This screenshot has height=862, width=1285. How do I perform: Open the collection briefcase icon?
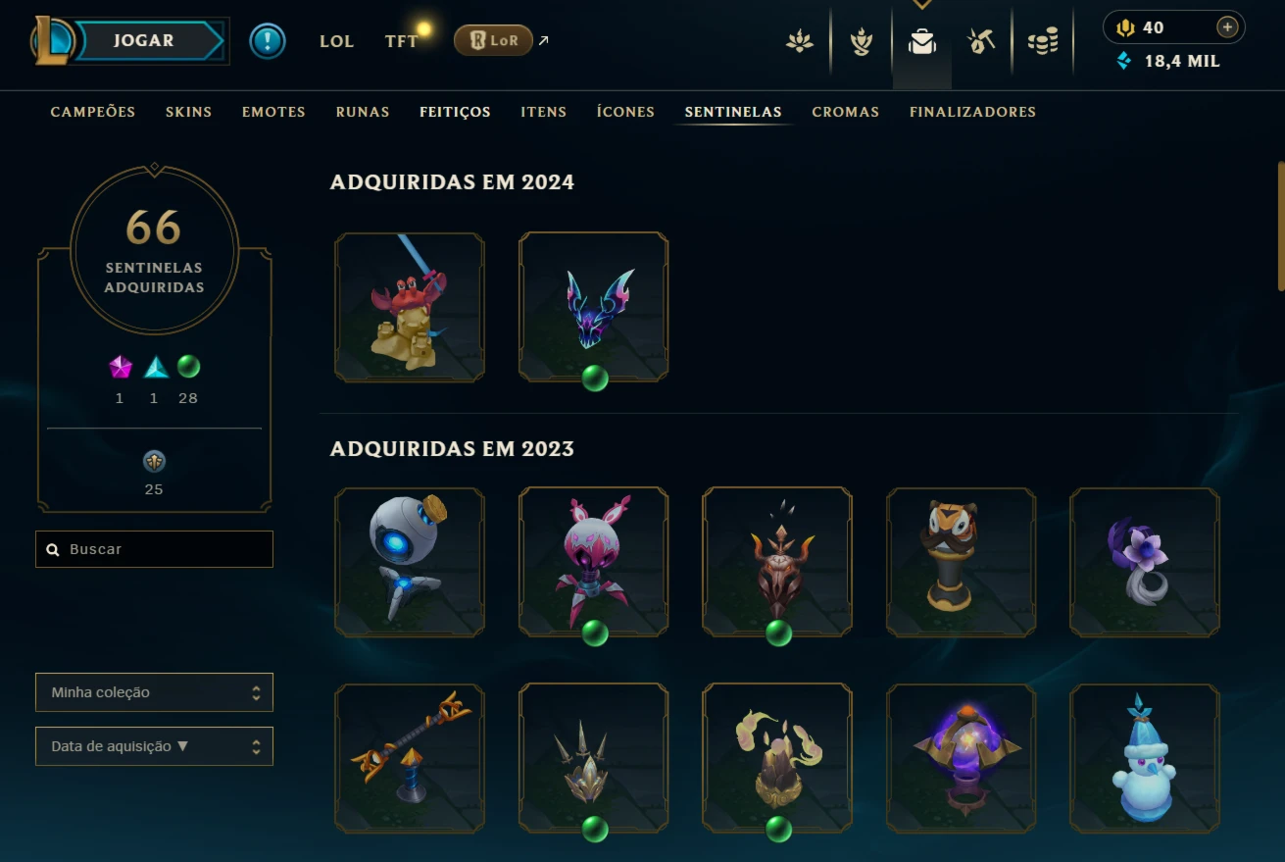[x=921, y=41]
